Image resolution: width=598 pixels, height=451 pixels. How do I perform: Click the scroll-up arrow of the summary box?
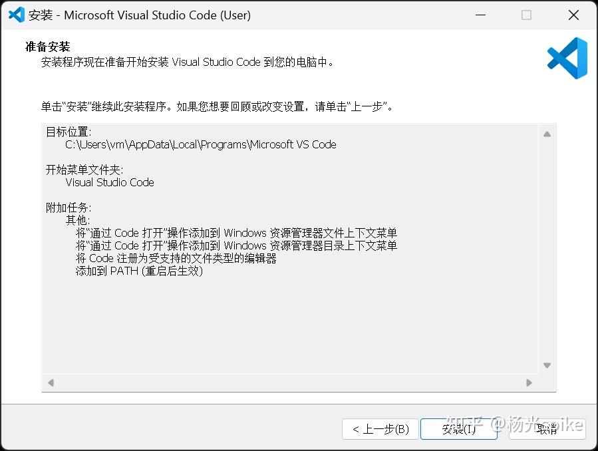[x=547, y=133]
